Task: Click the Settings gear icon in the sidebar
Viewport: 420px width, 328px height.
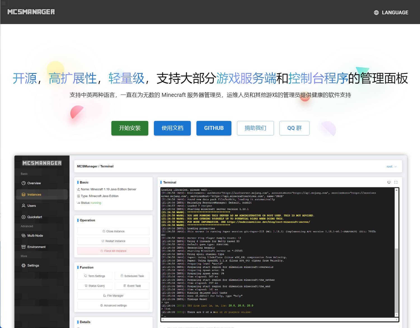Action: point(24,265)
